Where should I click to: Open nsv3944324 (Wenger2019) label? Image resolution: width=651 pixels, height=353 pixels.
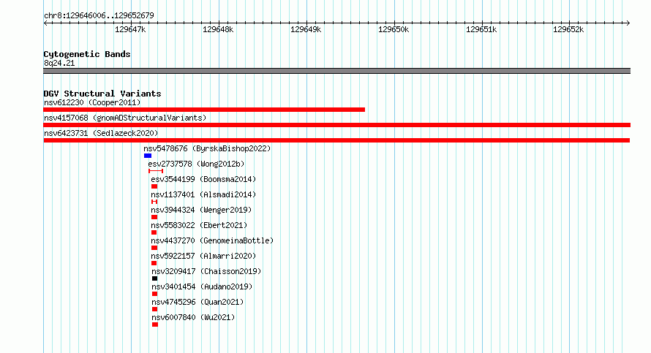pos(201,210)
